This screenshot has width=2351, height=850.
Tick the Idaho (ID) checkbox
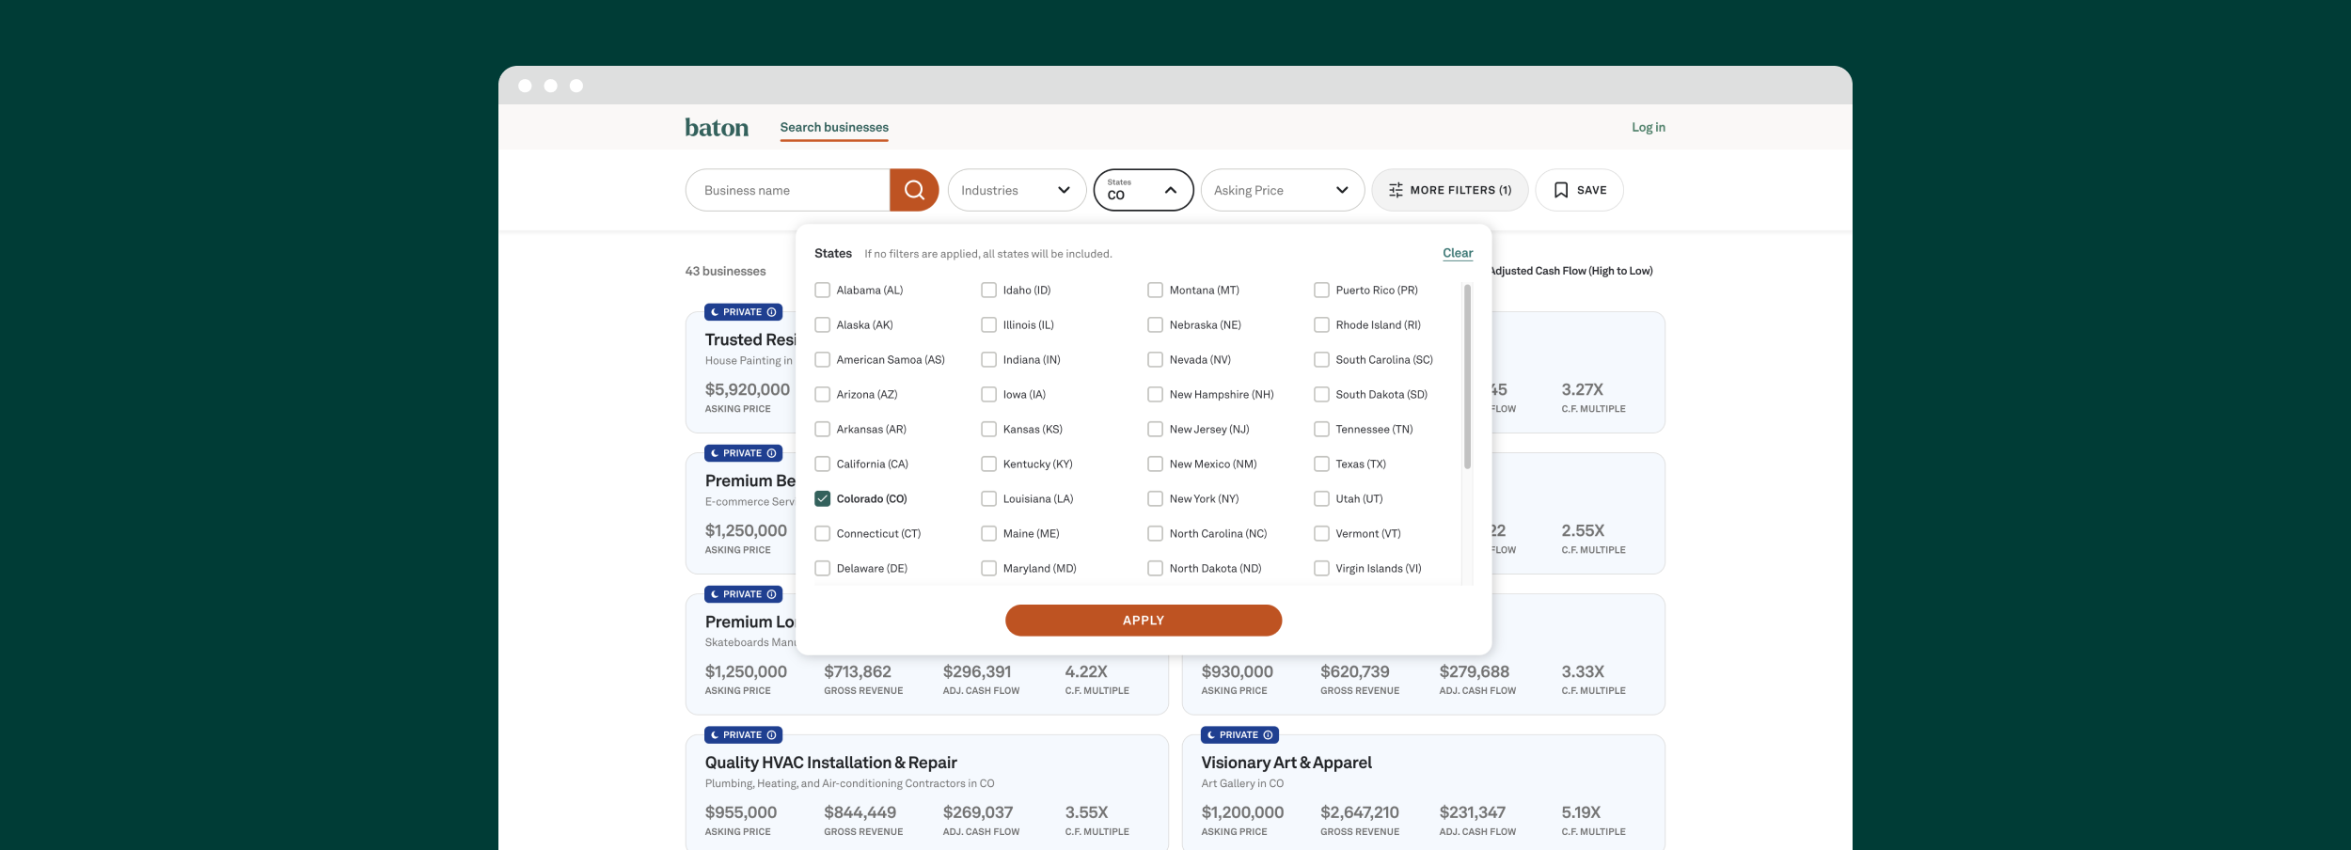(x=989, y=291)
